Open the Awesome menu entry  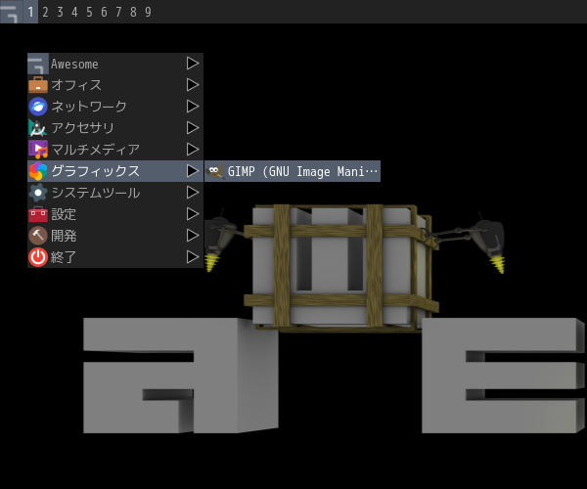115,64
